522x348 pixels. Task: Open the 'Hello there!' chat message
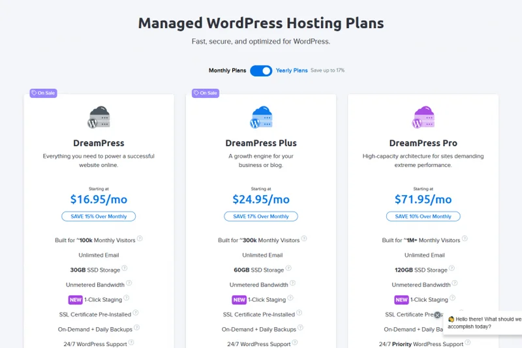coord(483,323)
